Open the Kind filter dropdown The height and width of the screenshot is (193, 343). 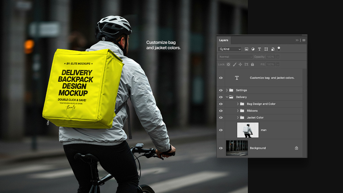point(229,49)
